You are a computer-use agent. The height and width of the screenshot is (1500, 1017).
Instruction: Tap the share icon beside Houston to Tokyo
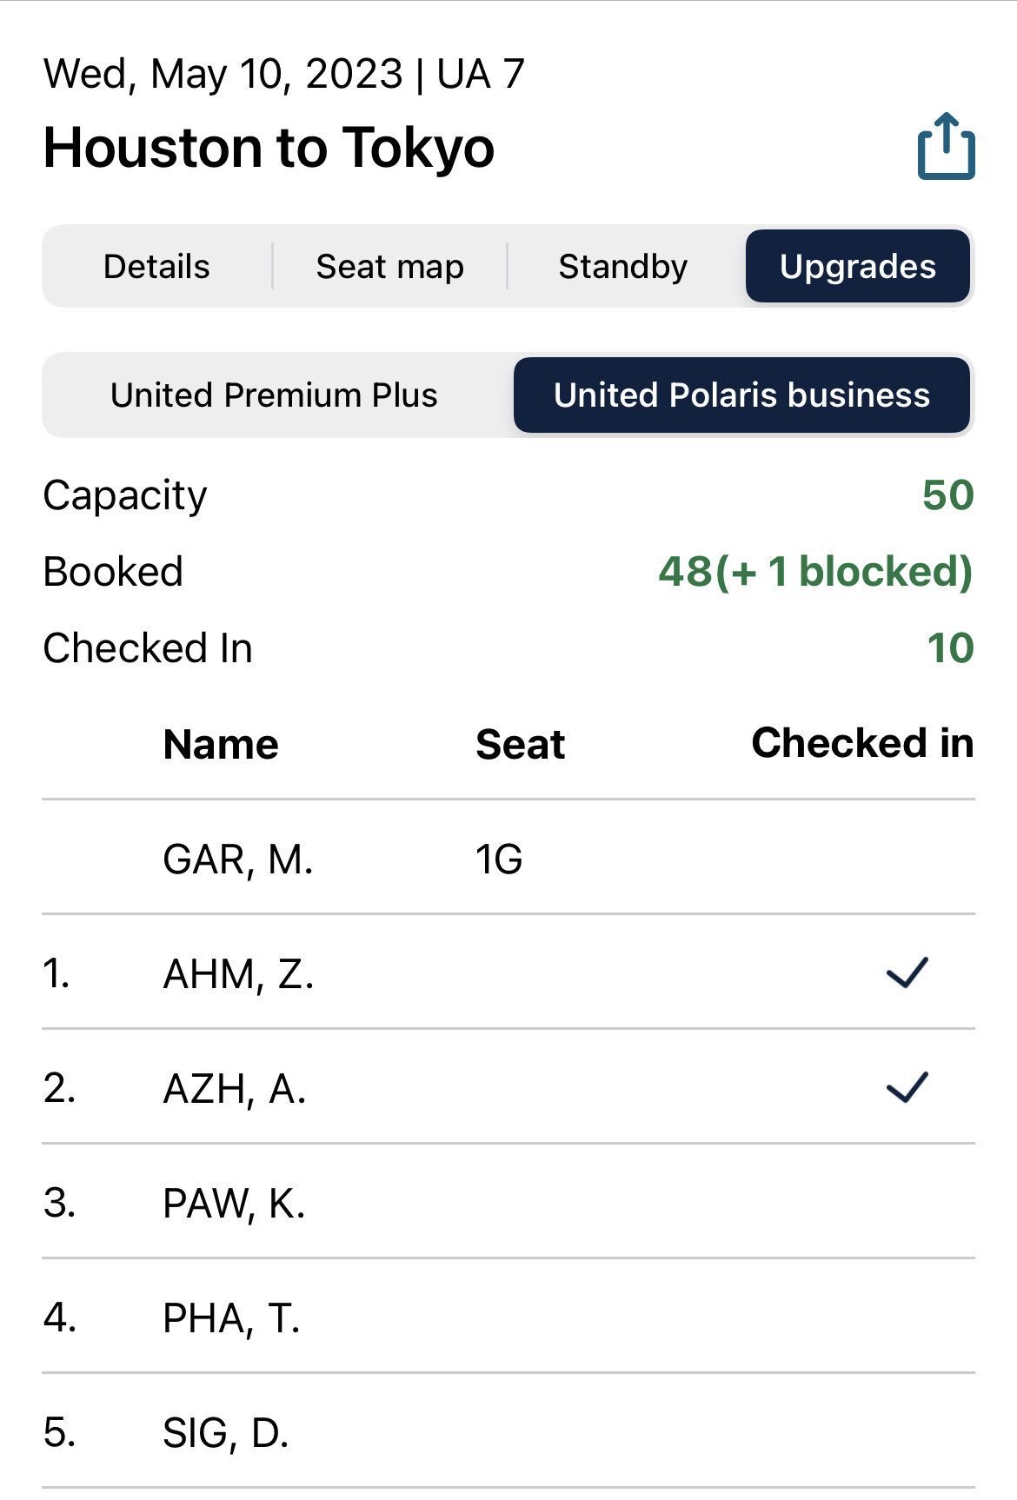point(946,147)
